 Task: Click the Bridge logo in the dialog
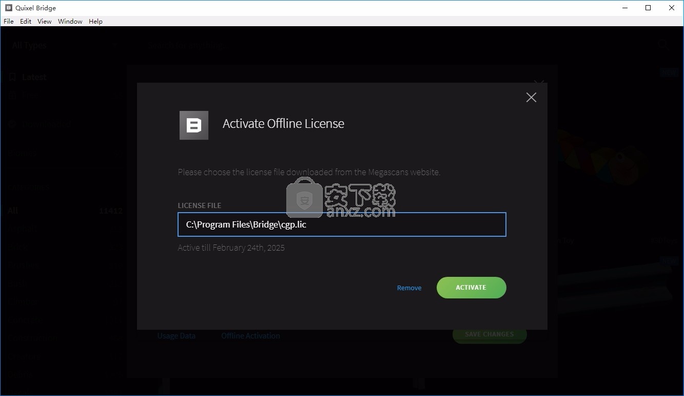[x=194, y=125]
